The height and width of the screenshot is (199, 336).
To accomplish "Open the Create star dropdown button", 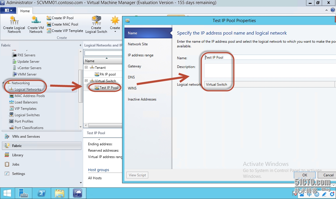I will (x=115, y=24).
